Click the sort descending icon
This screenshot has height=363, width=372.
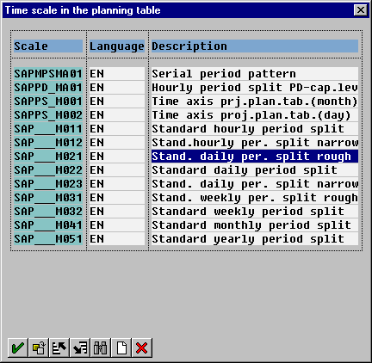80,348
